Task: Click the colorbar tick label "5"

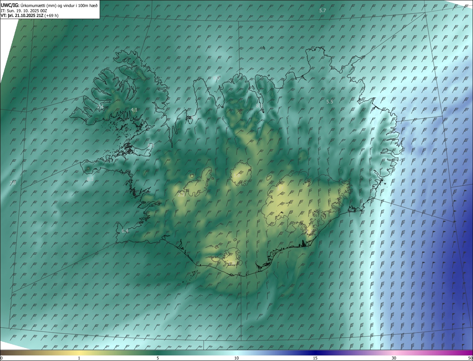Action: click(158, 358)
